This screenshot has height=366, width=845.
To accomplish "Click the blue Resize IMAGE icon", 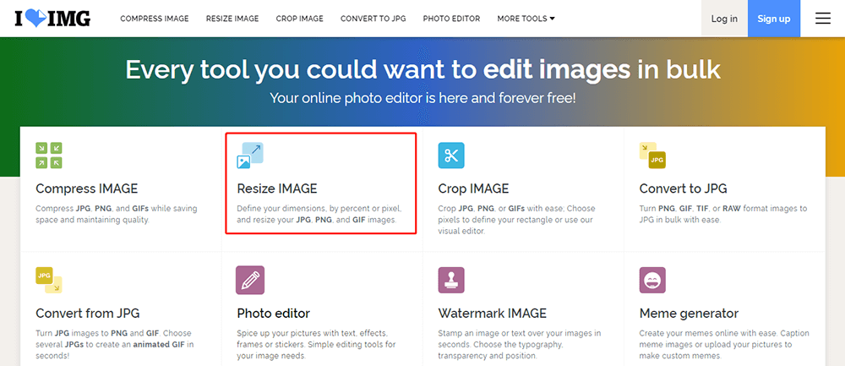I will [x=250, y=156].
